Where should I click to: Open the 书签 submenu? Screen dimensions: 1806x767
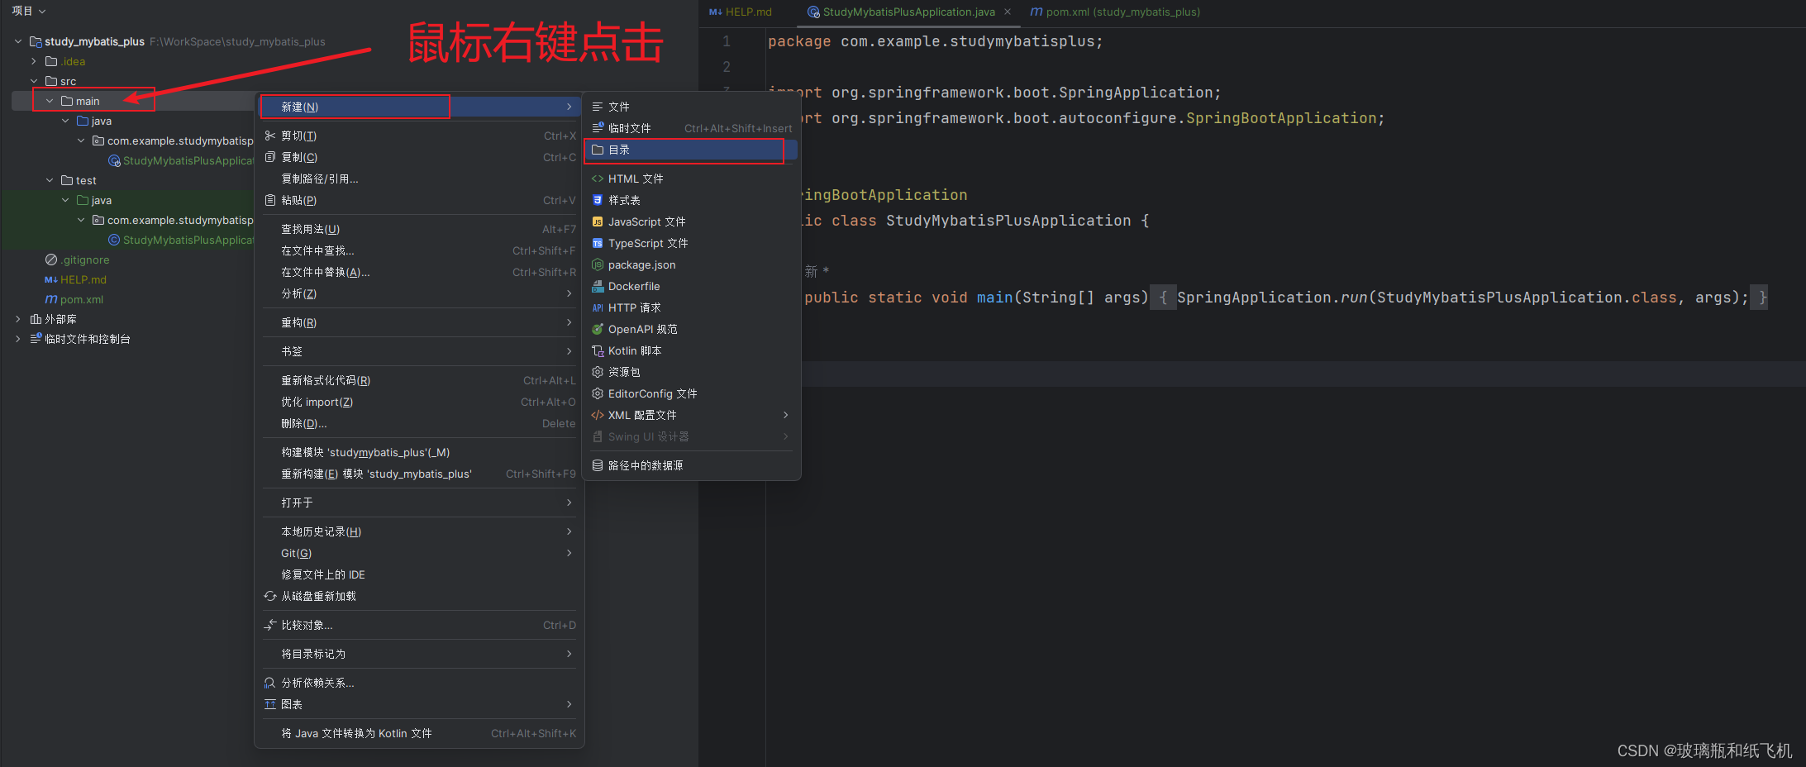click(x=419, y=351)
